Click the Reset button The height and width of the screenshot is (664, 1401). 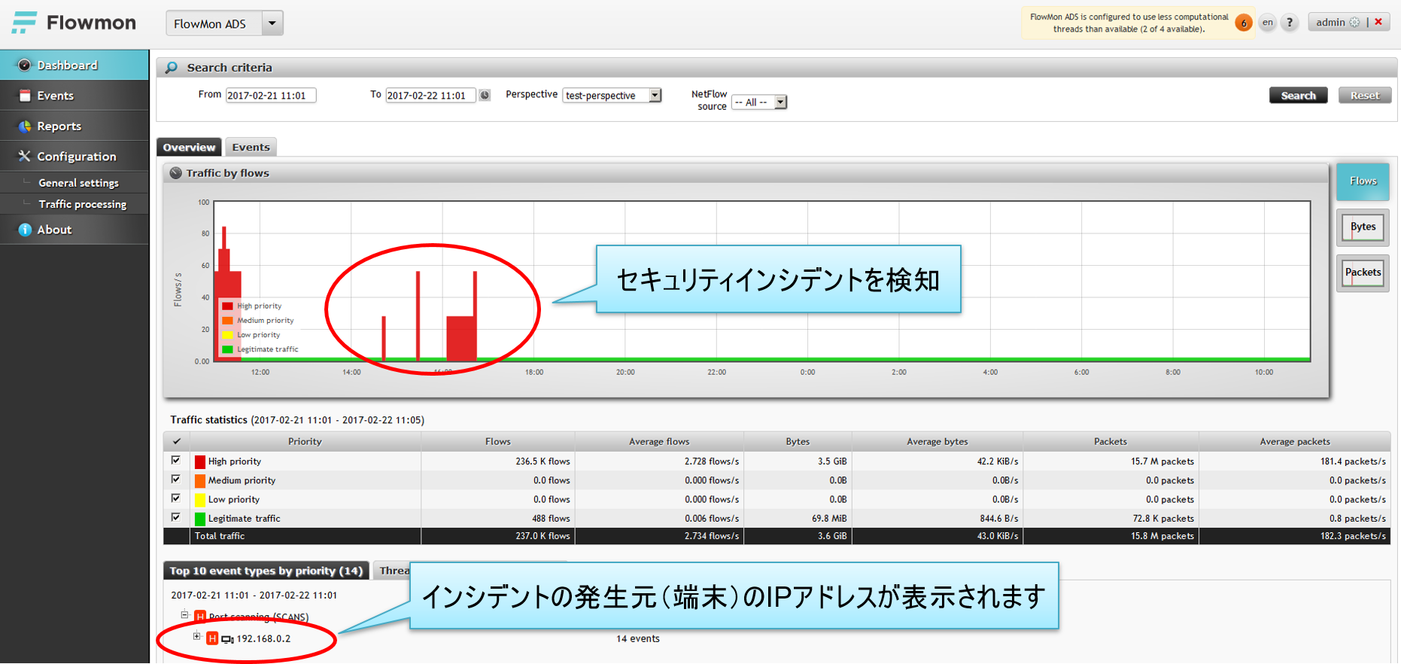(x=1364, y=96)
